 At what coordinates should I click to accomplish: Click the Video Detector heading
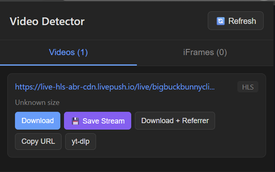coord(47,21)
